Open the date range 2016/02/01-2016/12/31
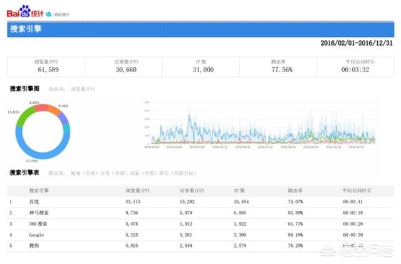The width and height of the screenshot is (401, 264). pyautogui.click(x=357, y=43)
